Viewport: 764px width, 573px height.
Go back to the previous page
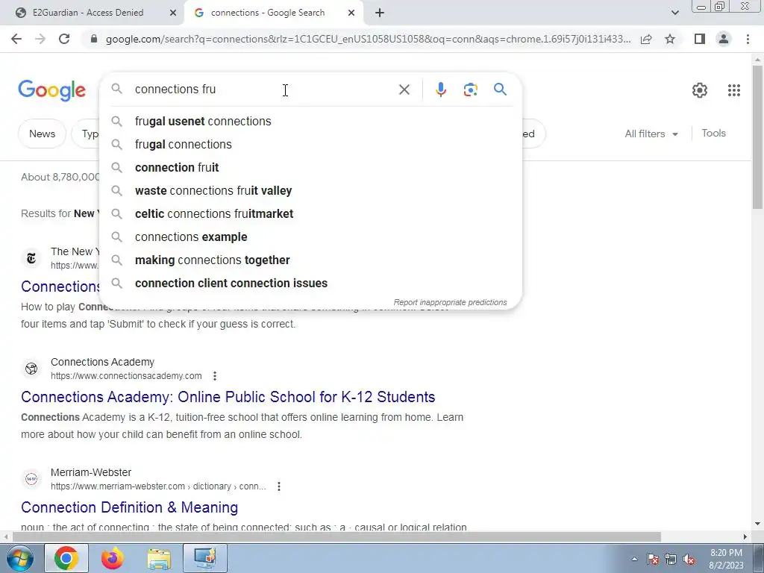[16, 39]
